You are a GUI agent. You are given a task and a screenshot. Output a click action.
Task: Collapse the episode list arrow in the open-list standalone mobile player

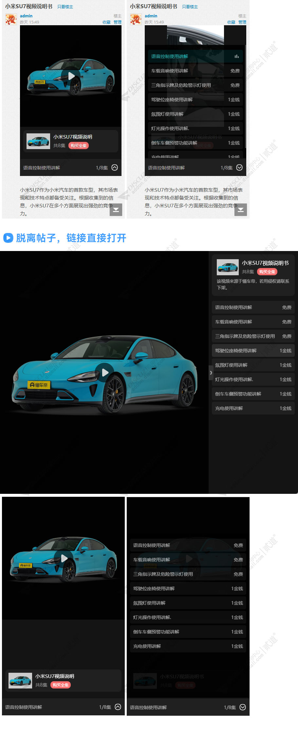[243, 707]
